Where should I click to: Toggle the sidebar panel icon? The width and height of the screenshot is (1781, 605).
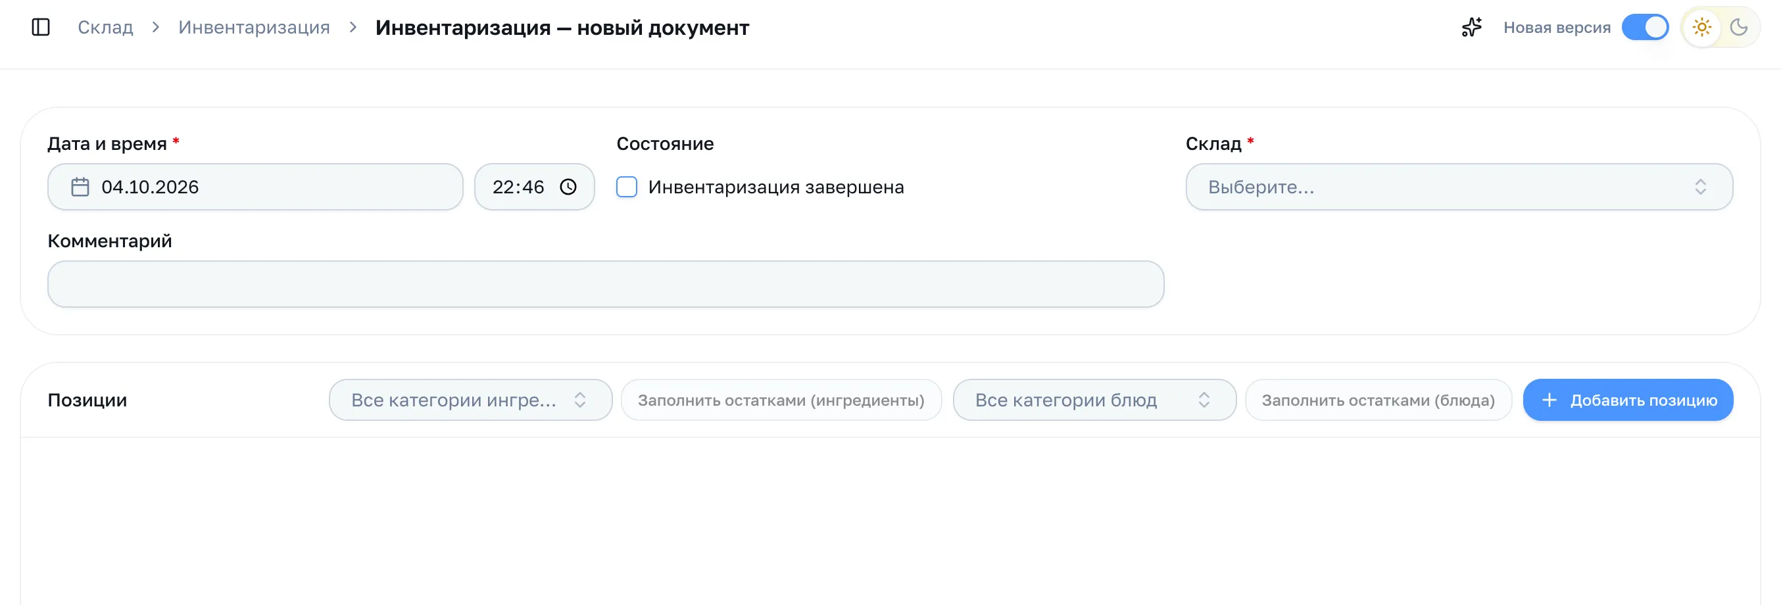41,28
